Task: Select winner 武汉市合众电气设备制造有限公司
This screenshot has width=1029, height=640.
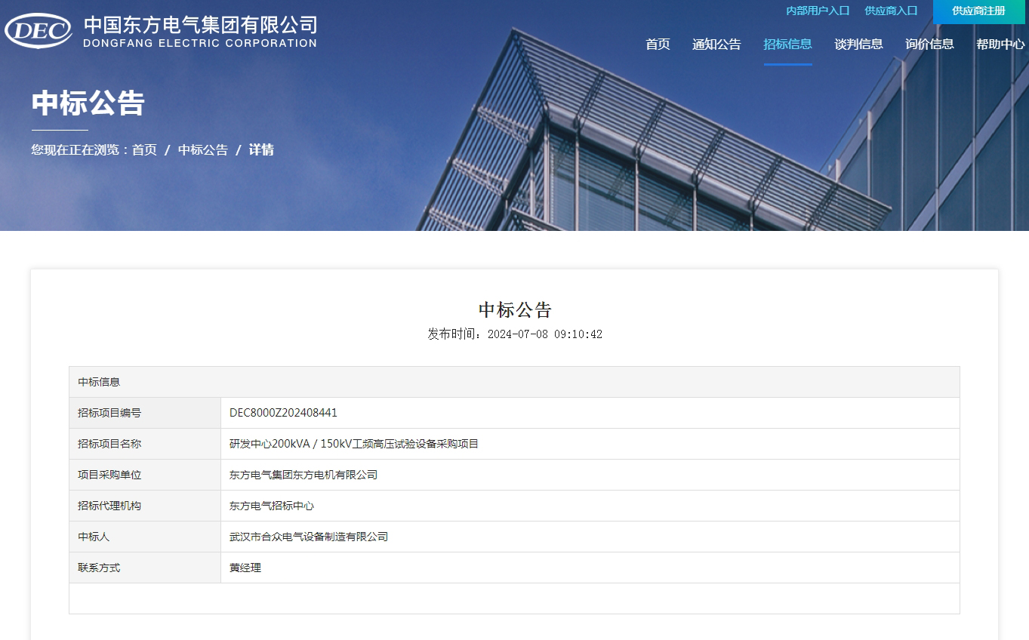Action: (309, 537)
